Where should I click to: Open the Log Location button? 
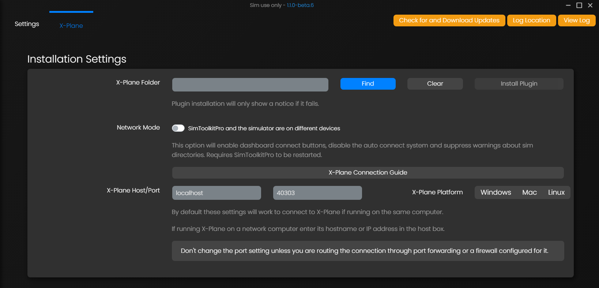click(531, 20)
